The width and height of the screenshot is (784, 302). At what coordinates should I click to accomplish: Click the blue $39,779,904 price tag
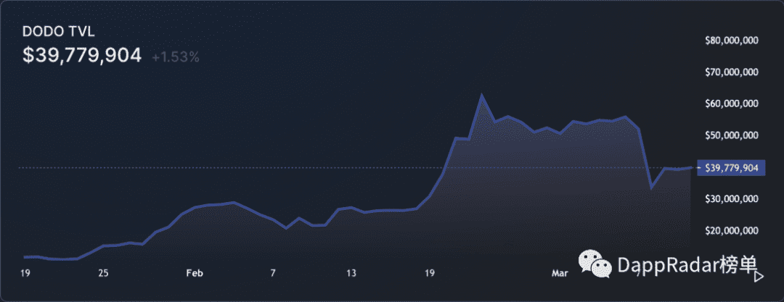point(732,168)
